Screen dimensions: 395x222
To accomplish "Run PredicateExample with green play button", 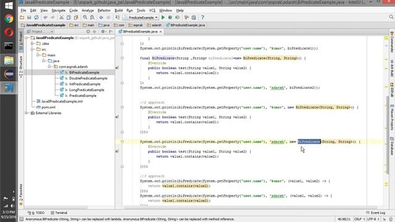I will 163,17.
